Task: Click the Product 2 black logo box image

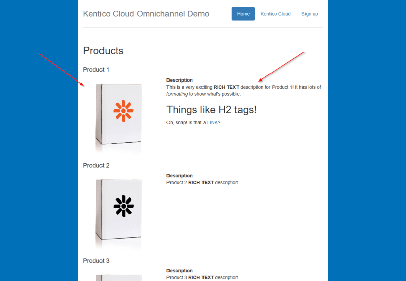Action: [119, 213]
